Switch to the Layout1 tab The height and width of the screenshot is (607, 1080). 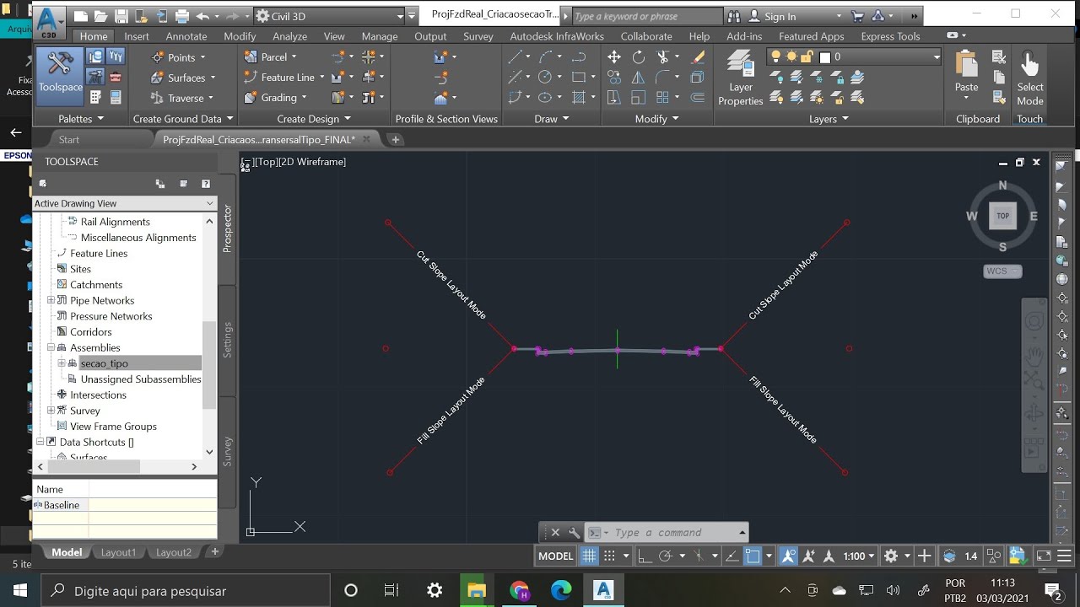coord(118,552)
